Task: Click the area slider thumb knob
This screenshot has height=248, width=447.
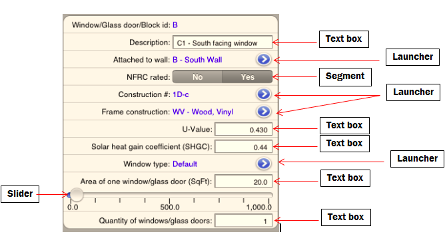Action: pyautogui.click(x=77, y=195)
